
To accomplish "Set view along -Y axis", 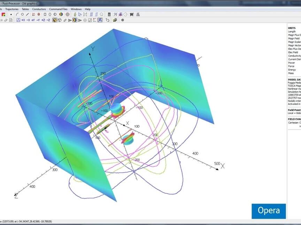I will point(38,20).
